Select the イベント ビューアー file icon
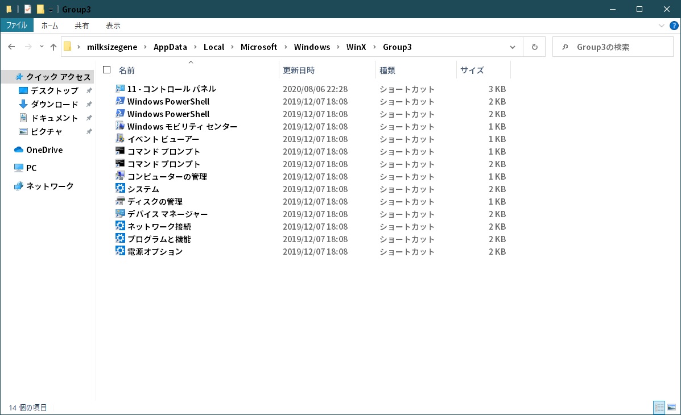681x415 pixels. click(120, 139)
